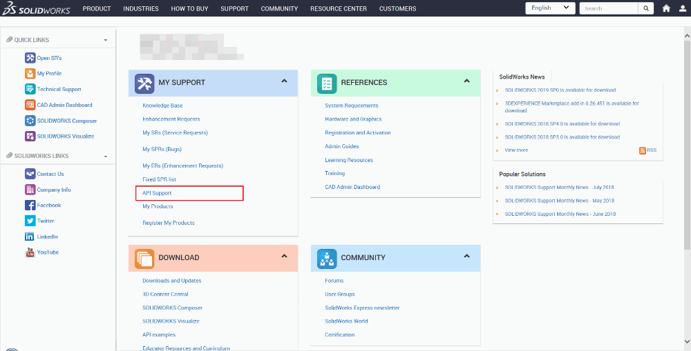Open the HOW TO BUY menu
This screenshot has height=351, width=691.
point(189,8)
